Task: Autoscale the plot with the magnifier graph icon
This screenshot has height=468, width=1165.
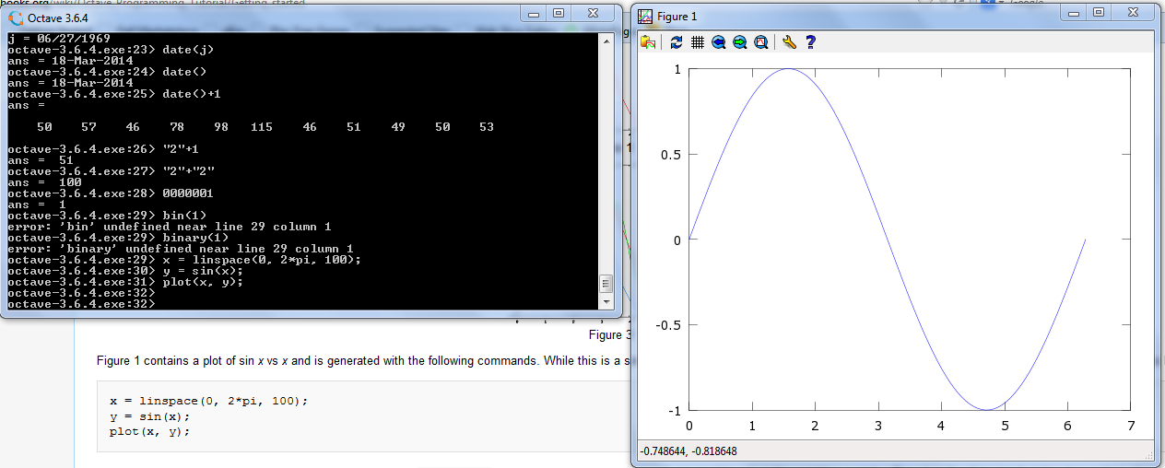Action: click(x=761, y=42)
